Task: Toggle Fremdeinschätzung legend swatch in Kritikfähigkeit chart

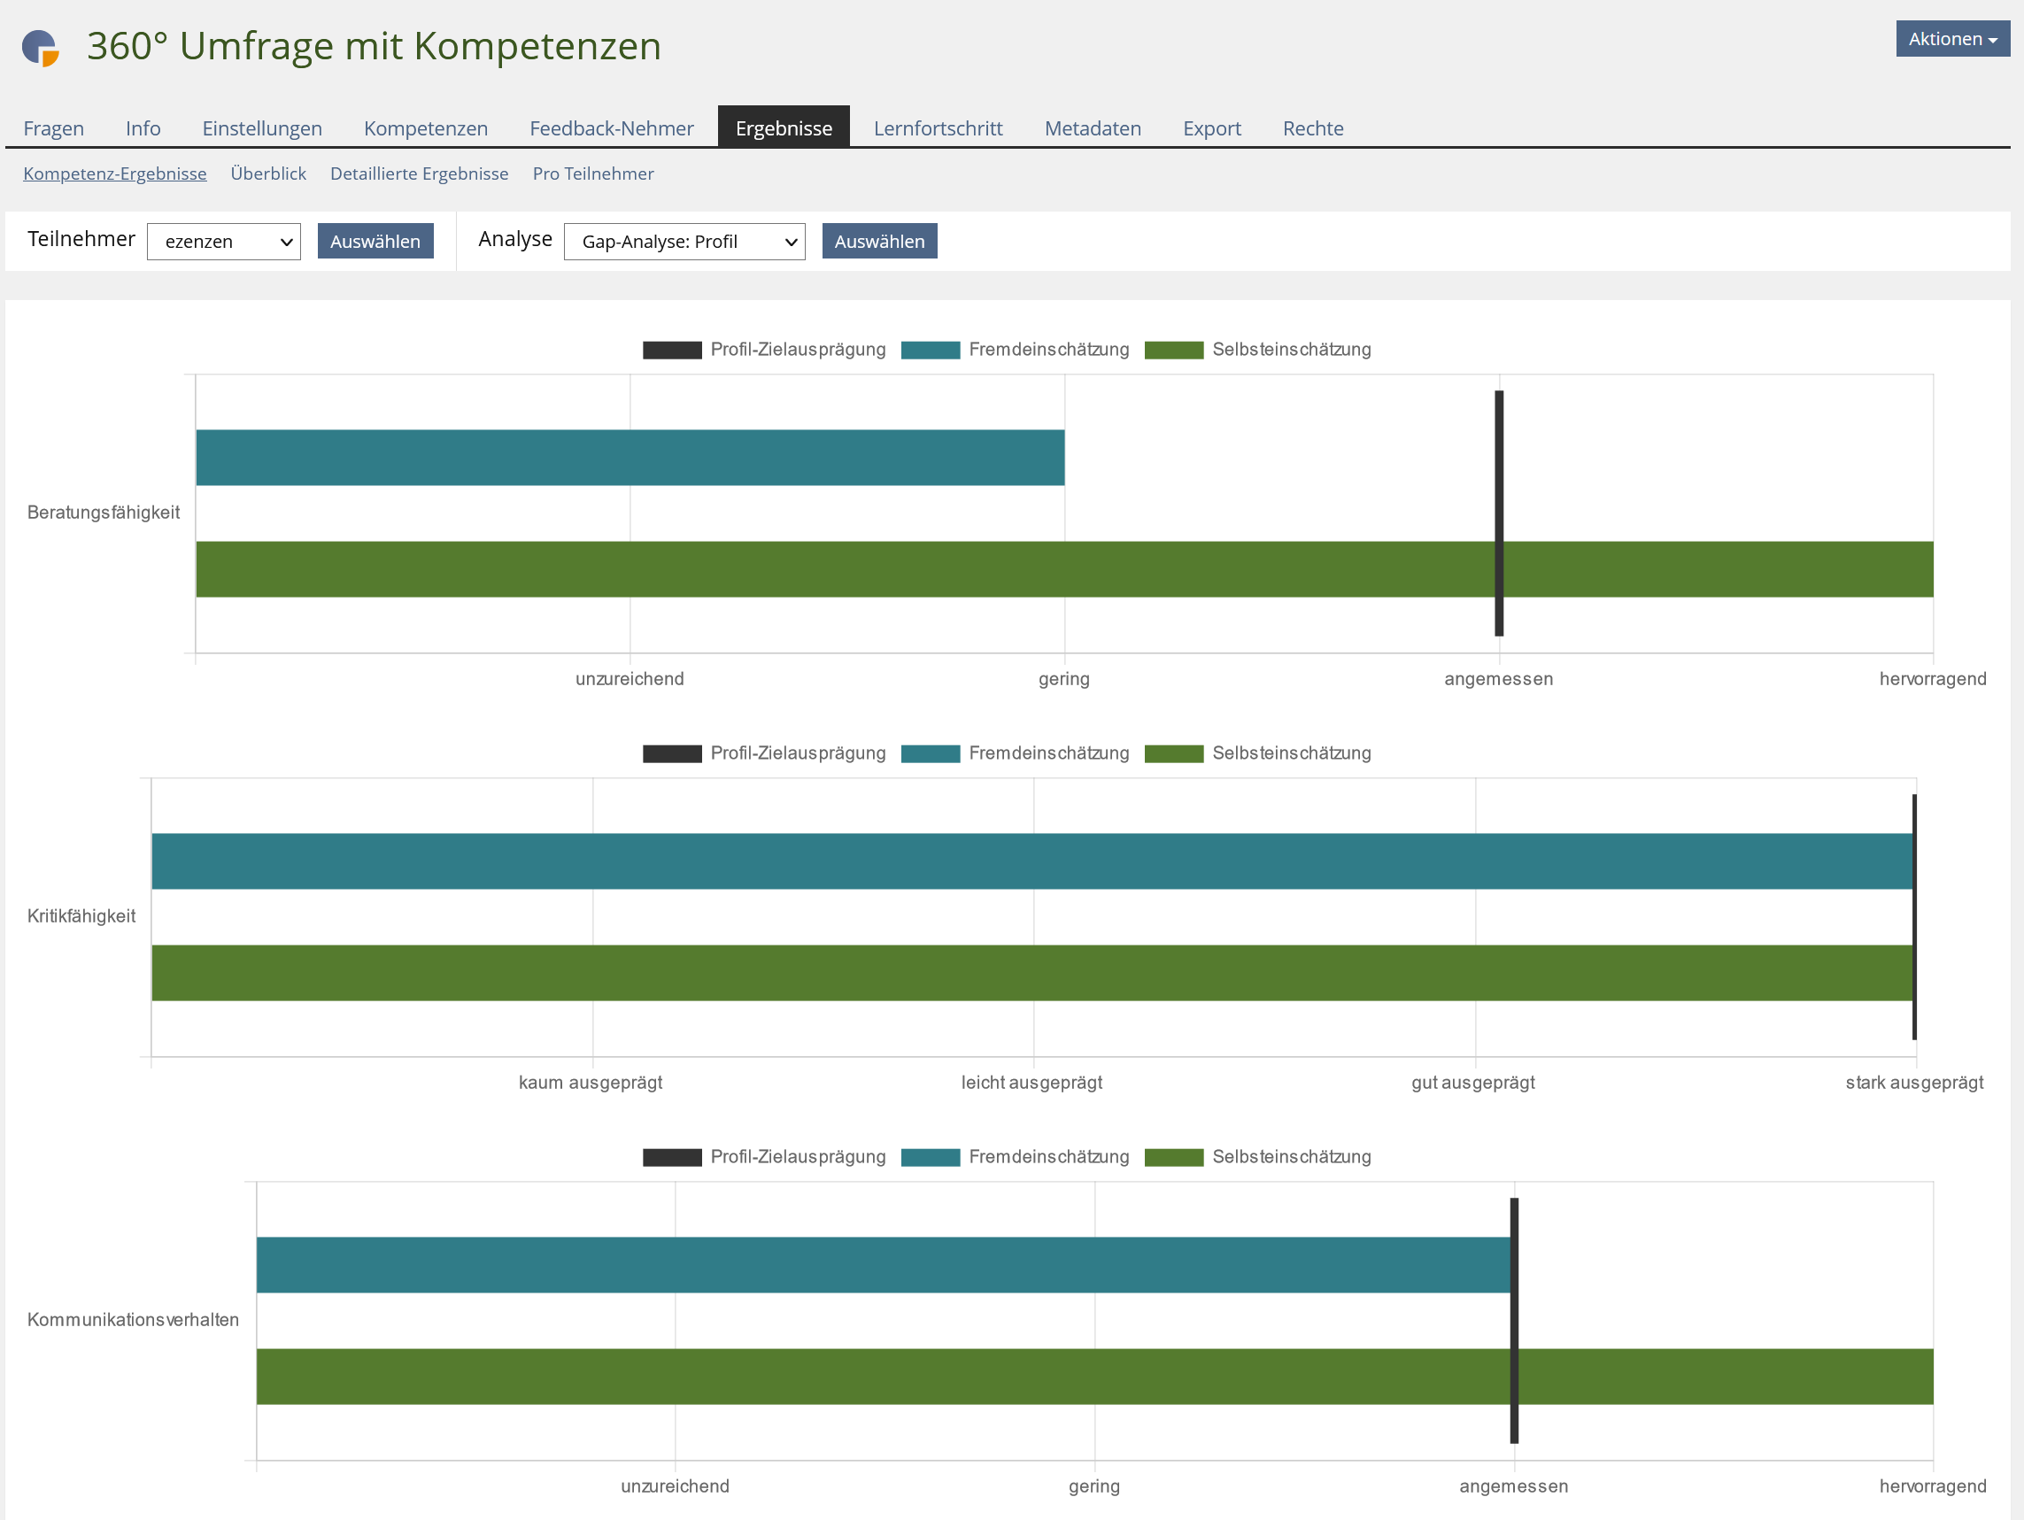Action: tap(931, 753)
